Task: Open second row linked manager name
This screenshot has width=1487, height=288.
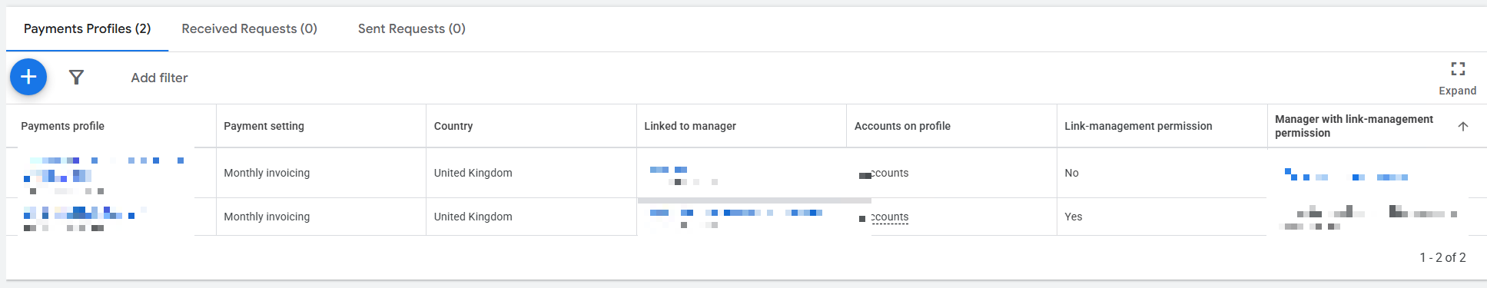Action: click(736, 213)
